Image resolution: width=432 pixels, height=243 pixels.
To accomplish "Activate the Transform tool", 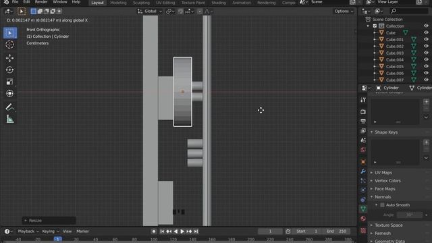I will tap(10, 93).
